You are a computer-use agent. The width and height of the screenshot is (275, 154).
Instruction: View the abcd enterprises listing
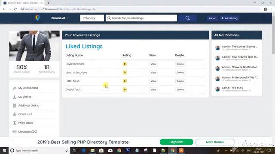tap(153, 73)
